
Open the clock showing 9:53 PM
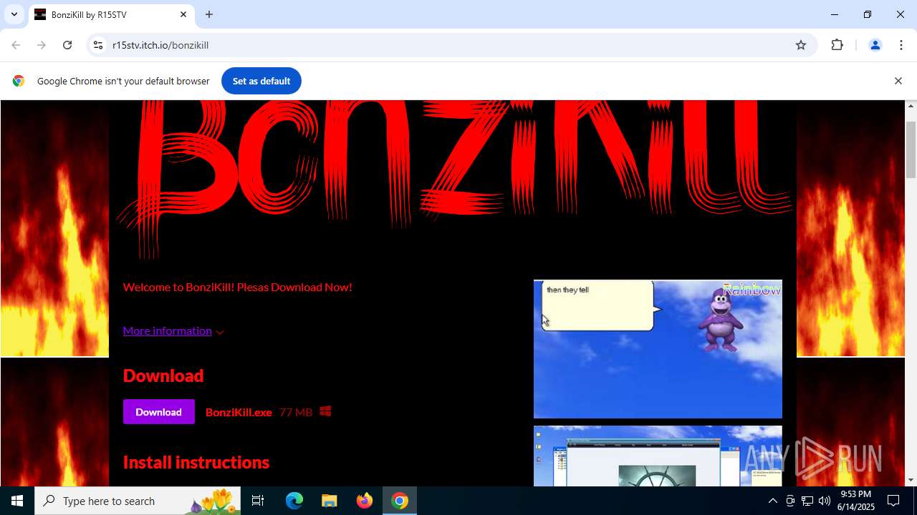[x=855, y=501]
